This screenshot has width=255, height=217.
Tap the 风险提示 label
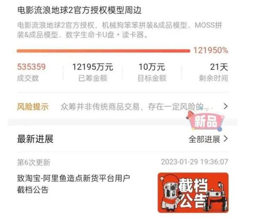(33, 107)
